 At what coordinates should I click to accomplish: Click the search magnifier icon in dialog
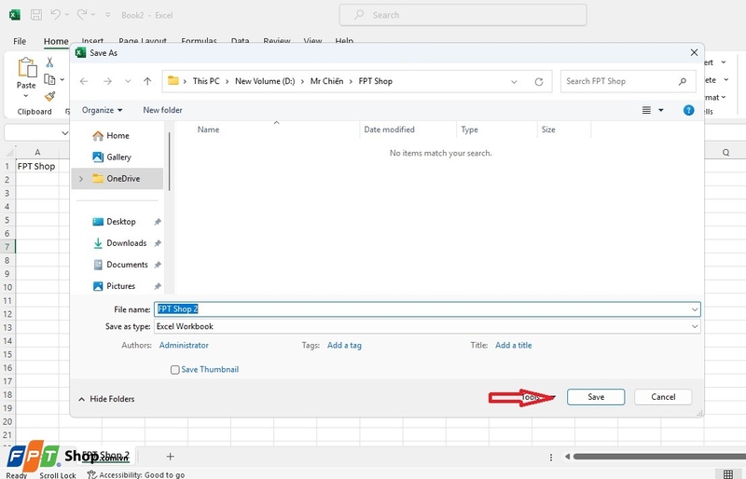click(683, 81)
